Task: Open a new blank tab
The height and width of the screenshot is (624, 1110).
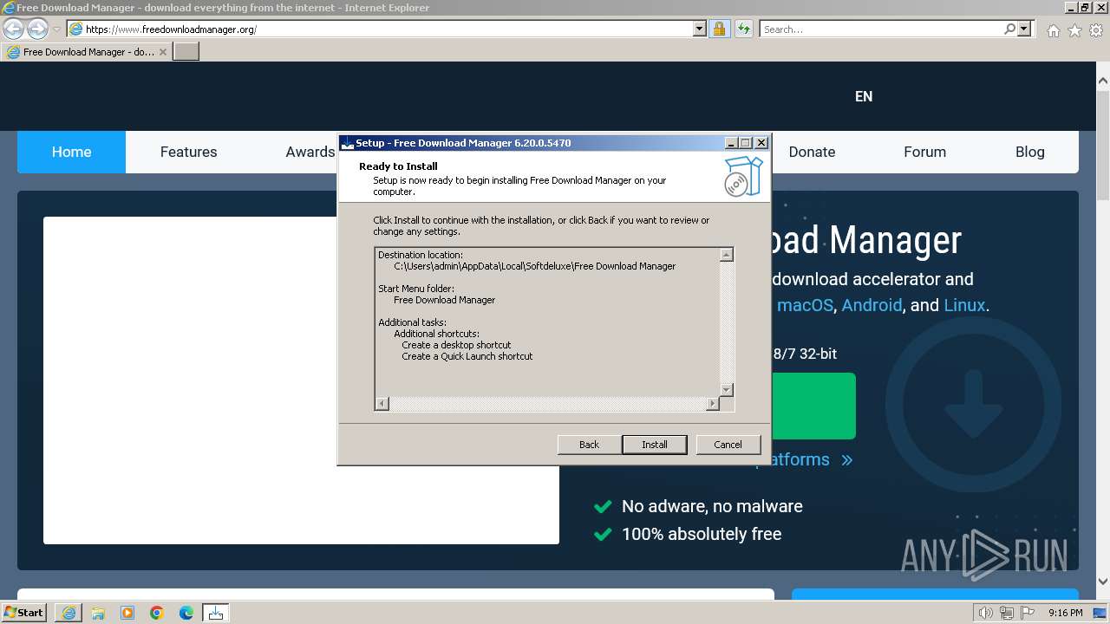Action: (x=186, y=52)
